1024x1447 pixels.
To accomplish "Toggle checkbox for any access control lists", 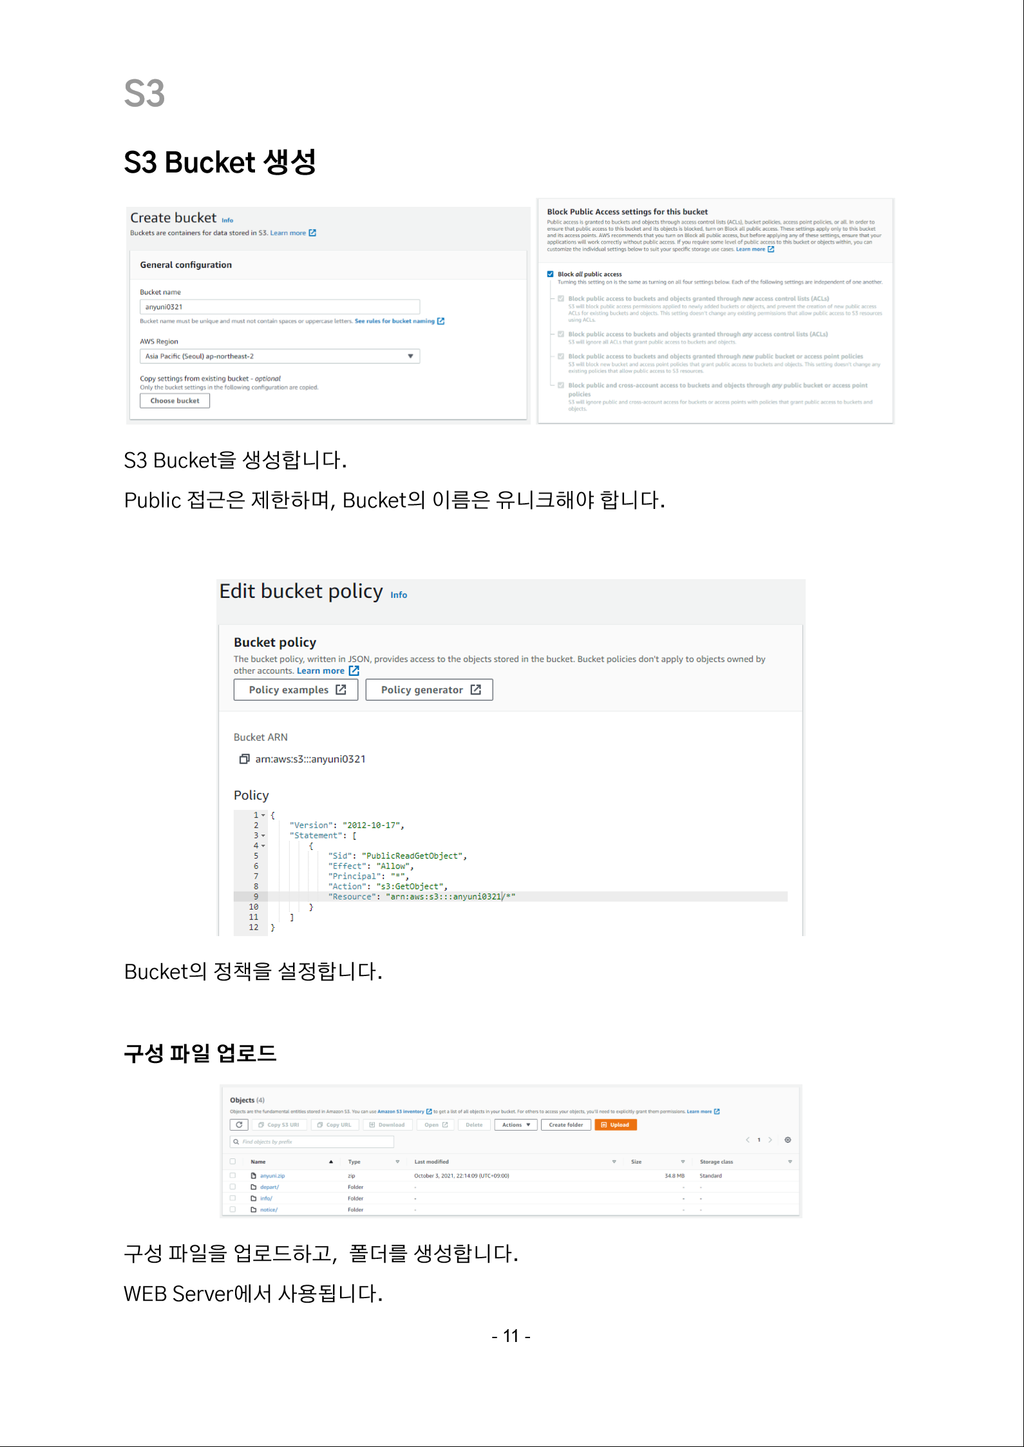I will point(562,334).
